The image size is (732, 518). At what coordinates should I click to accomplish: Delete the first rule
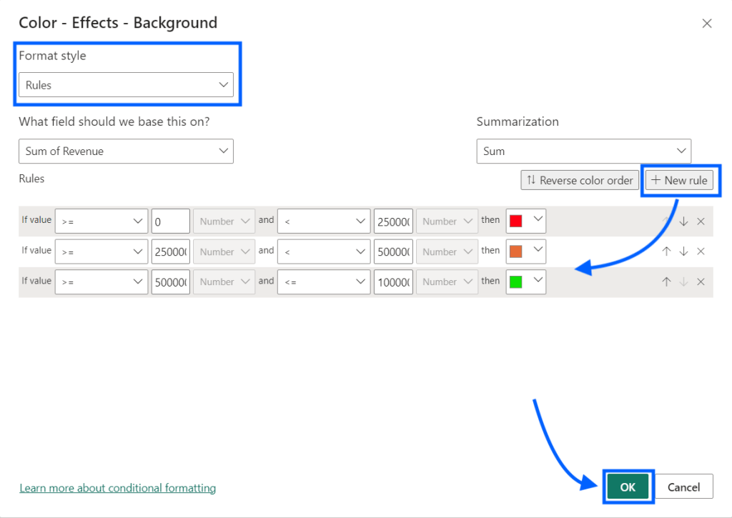pyautogui.click(x=701, y=221)
